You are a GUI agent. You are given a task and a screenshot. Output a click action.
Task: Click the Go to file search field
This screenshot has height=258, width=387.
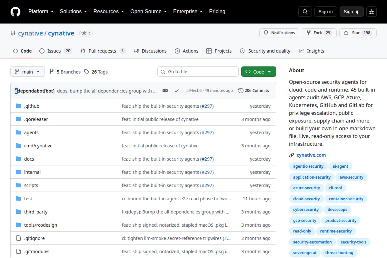pyautogui.click(x=198, y=72)
